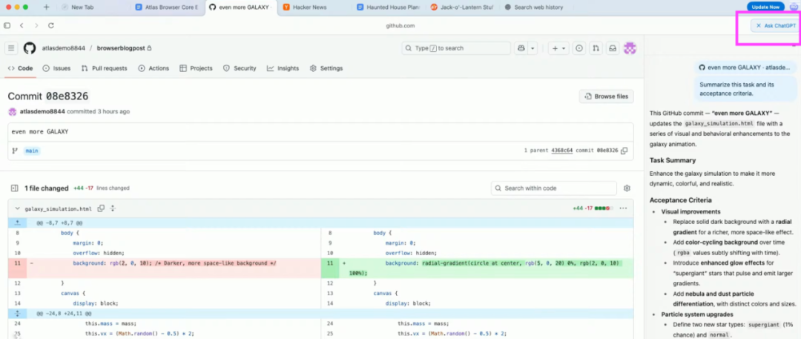Viewport: 801px width, 339px height.
Task: Open the Create new plus dropdown
Action: click(x=558, y=48)
